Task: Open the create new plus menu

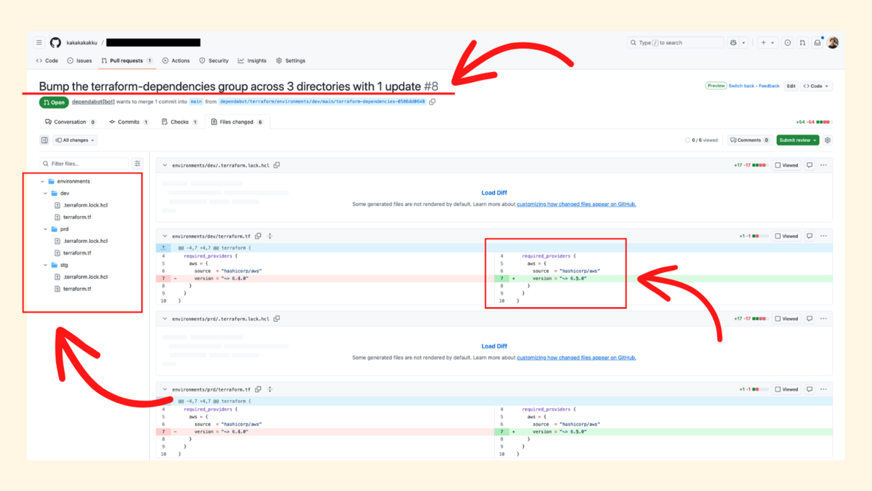Action: pyautogui.click(x=767, y=43)
